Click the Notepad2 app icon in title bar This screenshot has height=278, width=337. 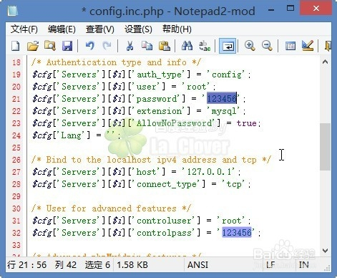13,11
